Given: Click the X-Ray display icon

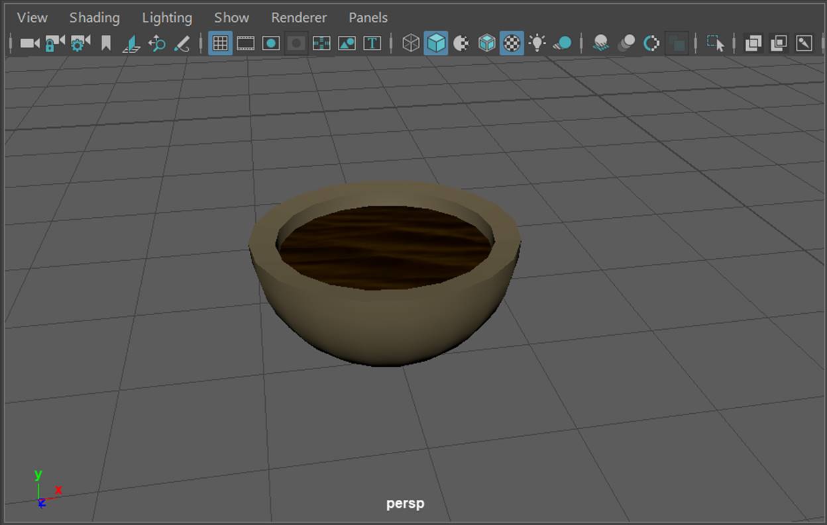Looking at the screenshot, I should point(753,44).
